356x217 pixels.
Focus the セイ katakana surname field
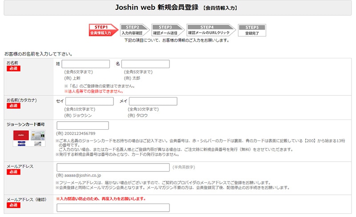(89, 101)
